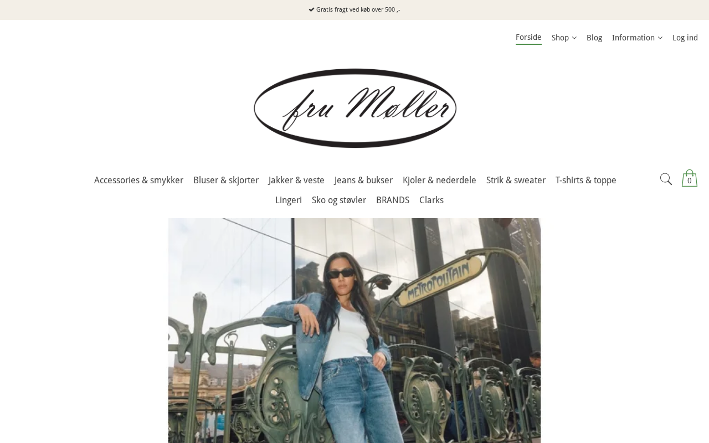Screen dimensions: 709x443
Task: View Jeans & bukser category
Action: click(363, 180)
